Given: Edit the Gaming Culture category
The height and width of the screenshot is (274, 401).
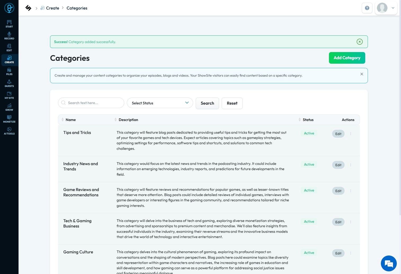Looking at the screenshot, I should click(338, 253).
